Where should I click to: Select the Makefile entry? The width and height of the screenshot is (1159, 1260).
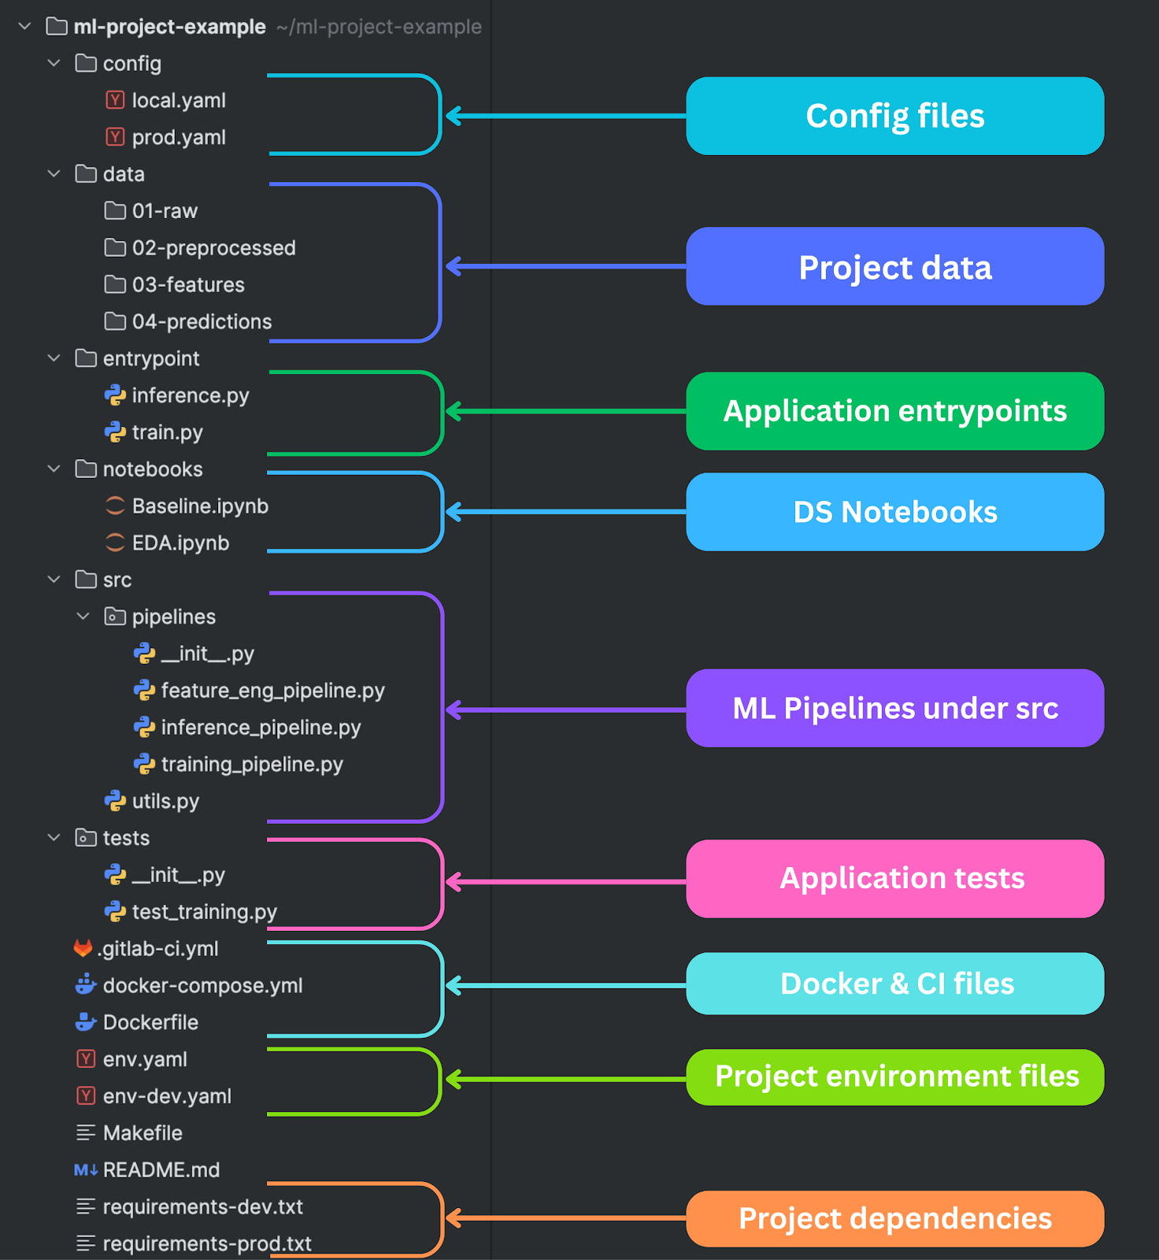tap(142, 1132)
